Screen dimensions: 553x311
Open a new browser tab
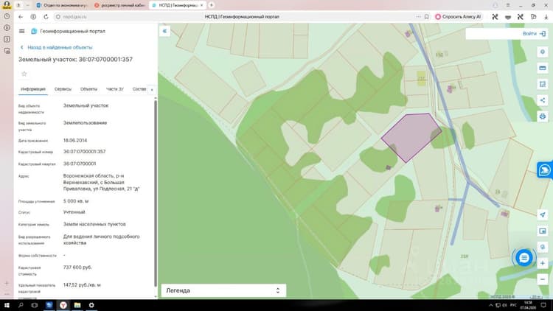pyautogui.click(x=212, y=5)
